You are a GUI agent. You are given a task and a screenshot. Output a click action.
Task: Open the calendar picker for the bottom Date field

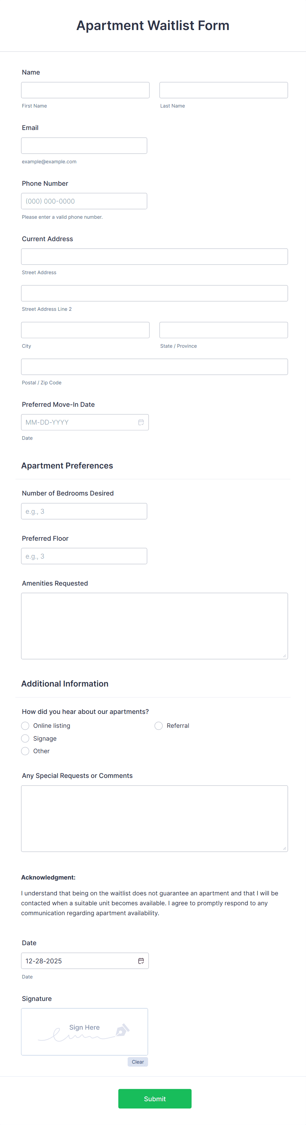tap(140, 960)
